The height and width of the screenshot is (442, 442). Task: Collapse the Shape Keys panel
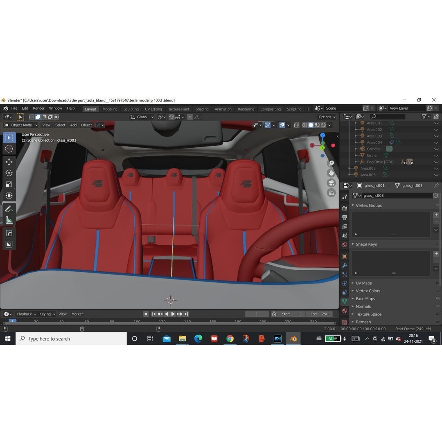coord(353,244)
